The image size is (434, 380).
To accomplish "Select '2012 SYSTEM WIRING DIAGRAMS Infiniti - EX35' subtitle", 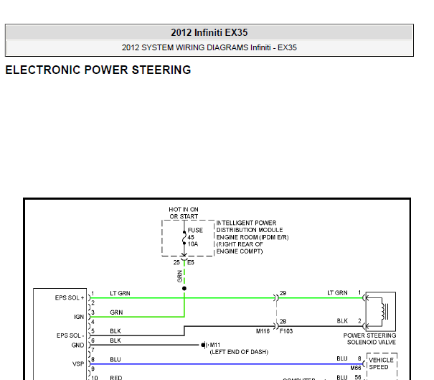I will [x=209, y=47].
